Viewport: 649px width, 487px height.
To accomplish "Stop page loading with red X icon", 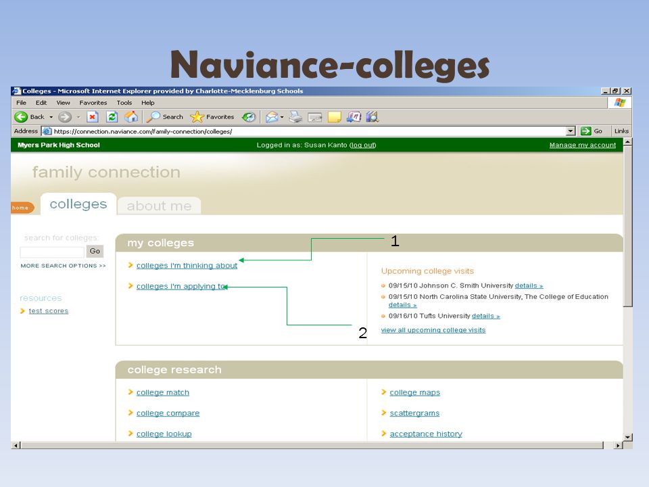I will click(x=93, y=117).
